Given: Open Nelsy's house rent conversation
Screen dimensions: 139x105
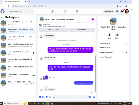Looking at the screenshot, I should pos(18,45).
